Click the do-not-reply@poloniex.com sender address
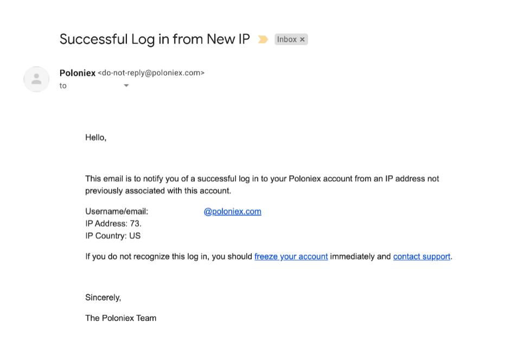This screenshot has width=511, height=346. click(x=151, y=73)
